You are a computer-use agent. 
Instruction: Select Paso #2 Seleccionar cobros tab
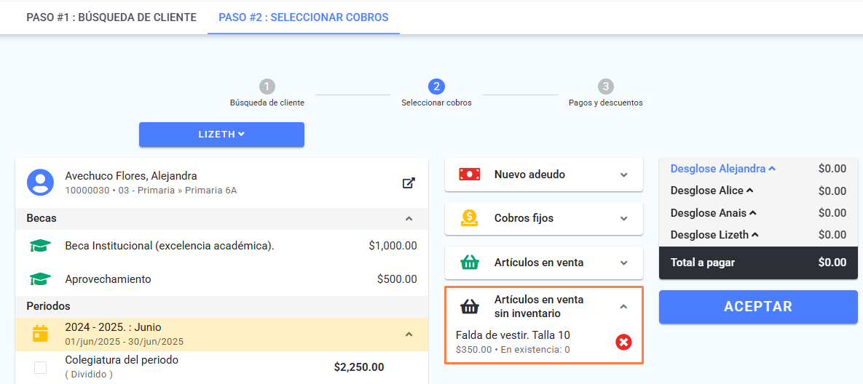(x=304, y=17)
